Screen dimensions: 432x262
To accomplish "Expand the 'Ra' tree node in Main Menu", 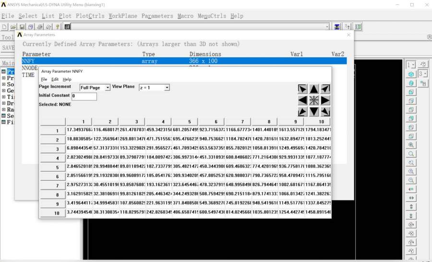I will click(3, 110).
